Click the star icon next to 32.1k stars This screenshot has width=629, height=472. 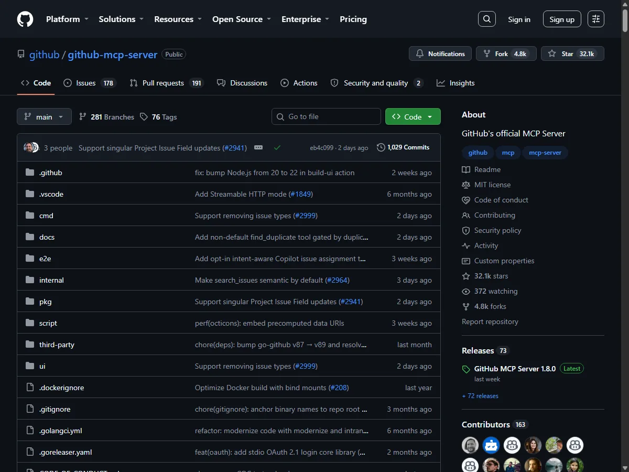tap(466, 276)
